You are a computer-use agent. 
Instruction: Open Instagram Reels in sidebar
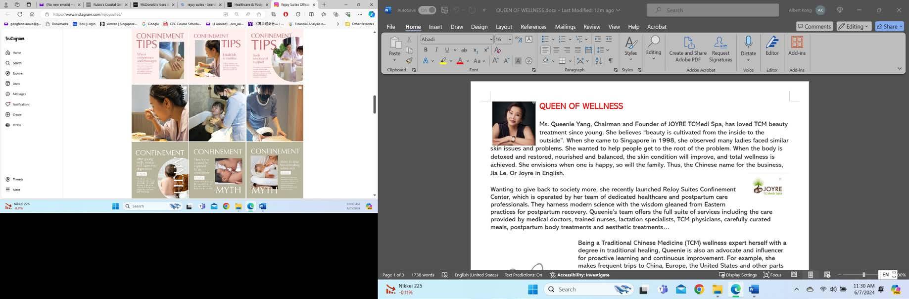pyautogui.click(x=13, y=84)
